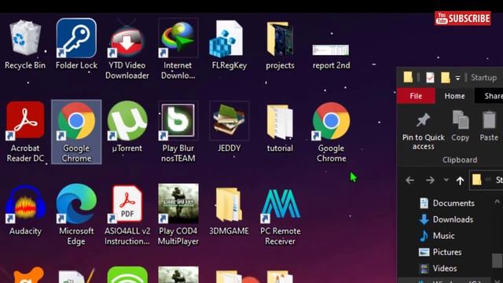The height and width of the screenshot is (283, 503).
Task: Select the Play Blur nosTEAM shortcut
Action: [178, 132]
